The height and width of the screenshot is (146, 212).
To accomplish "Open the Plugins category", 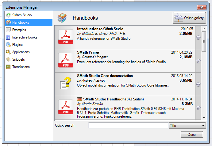I will tap(17, 45).
